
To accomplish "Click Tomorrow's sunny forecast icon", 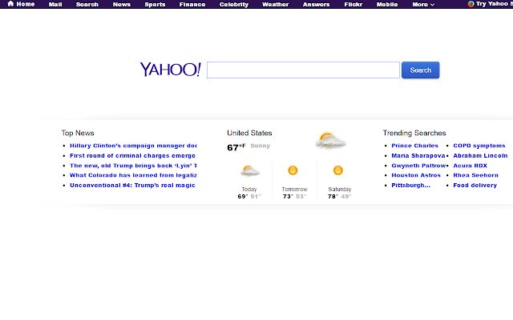I will (293, 170).
